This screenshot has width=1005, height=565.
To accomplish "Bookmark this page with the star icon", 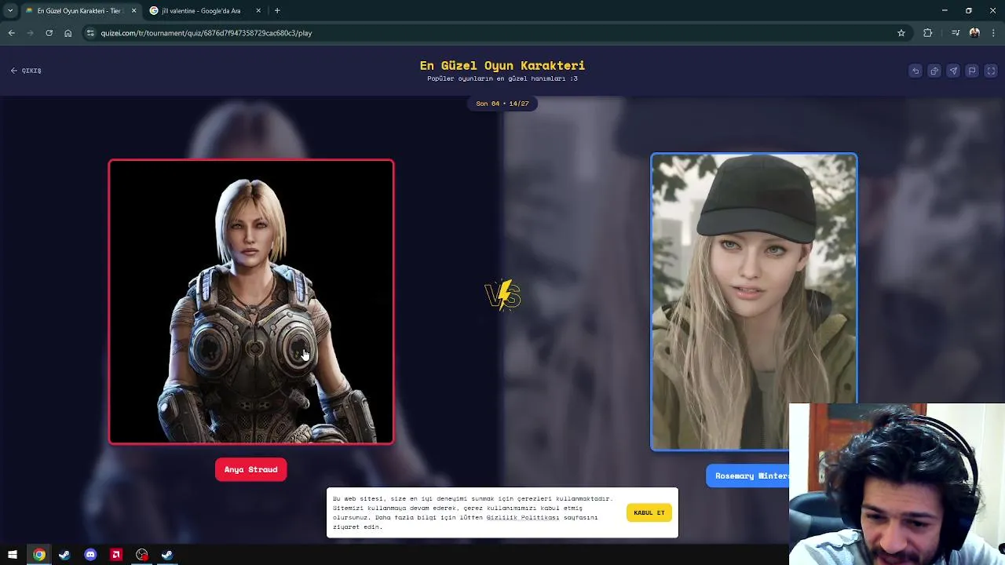I will (x=901, y=33).
